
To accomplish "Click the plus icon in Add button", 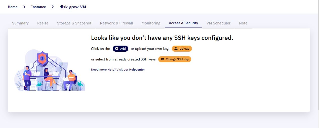I will pos(116,49).
